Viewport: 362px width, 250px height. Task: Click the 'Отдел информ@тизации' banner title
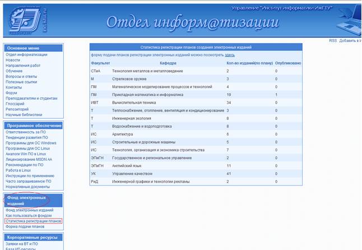coord(193,22)
